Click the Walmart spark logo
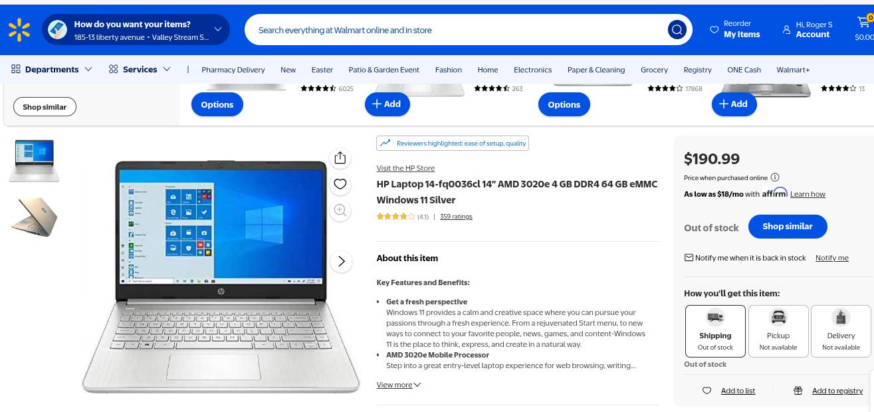This screenshot has width=874, height=412. (19, 30)
